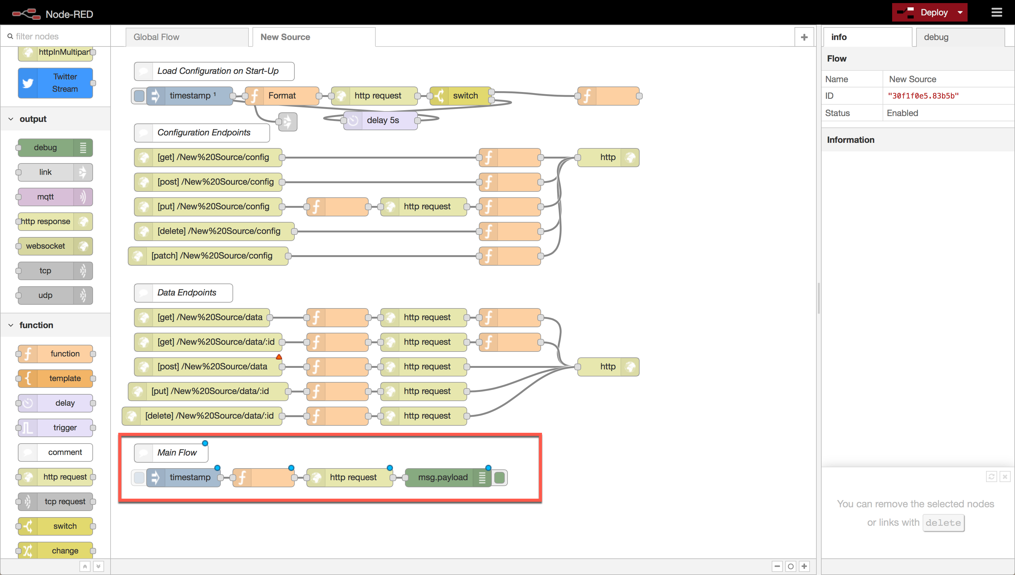Select the Configuration Endpoints comment node
This screenshot has width=1015, height=575.
(x=202, y=133)
